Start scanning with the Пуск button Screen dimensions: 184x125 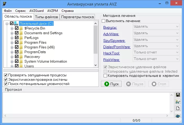tap(111, 84)
